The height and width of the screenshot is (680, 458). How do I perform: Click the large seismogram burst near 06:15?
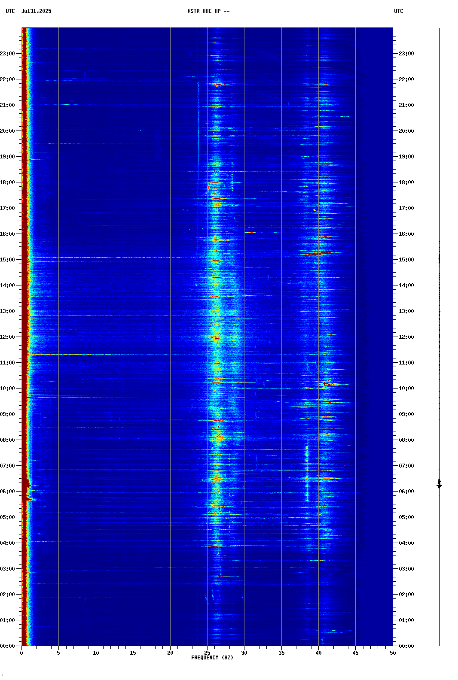pos(439,484)
